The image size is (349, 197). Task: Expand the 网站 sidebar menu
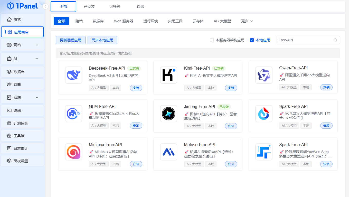point(37,45)
